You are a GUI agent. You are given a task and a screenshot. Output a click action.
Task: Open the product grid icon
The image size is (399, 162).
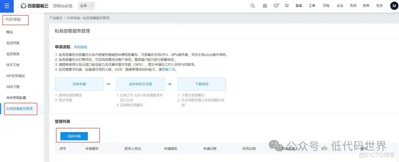pos(265,6)
